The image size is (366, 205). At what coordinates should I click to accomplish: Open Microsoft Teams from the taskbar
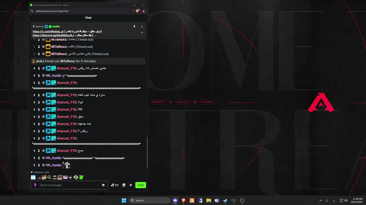pos(217,200)
